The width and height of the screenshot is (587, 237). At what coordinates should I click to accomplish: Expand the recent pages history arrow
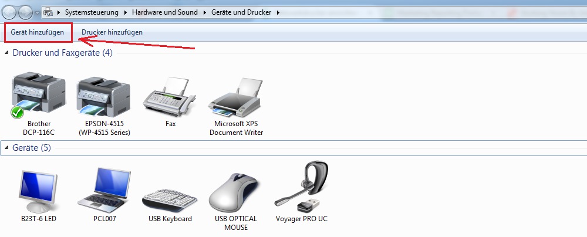pos(38,12)
